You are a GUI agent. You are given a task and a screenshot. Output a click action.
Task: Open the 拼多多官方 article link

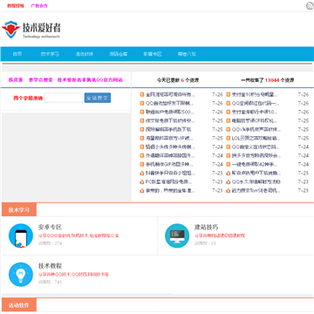pos(256,155)
